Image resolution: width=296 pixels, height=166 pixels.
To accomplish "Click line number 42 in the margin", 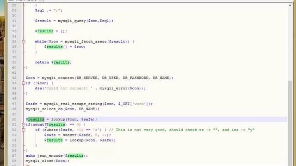I will (x=14, y=78).
